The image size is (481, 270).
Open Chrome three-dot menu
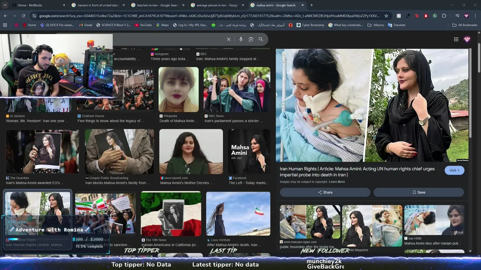click(476, 16)
